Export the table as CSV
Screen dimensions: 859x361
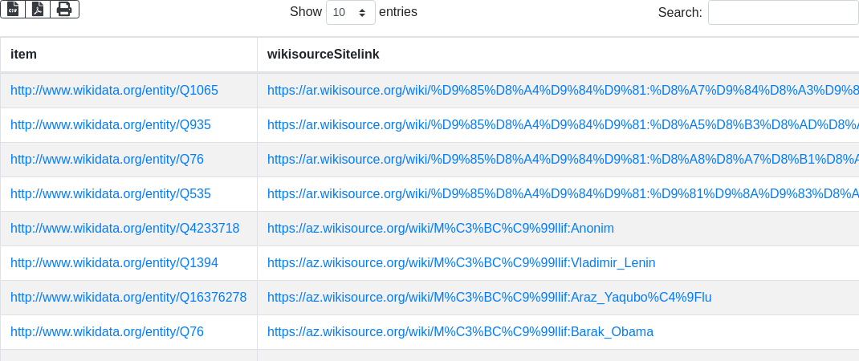(x=13, y=9)
